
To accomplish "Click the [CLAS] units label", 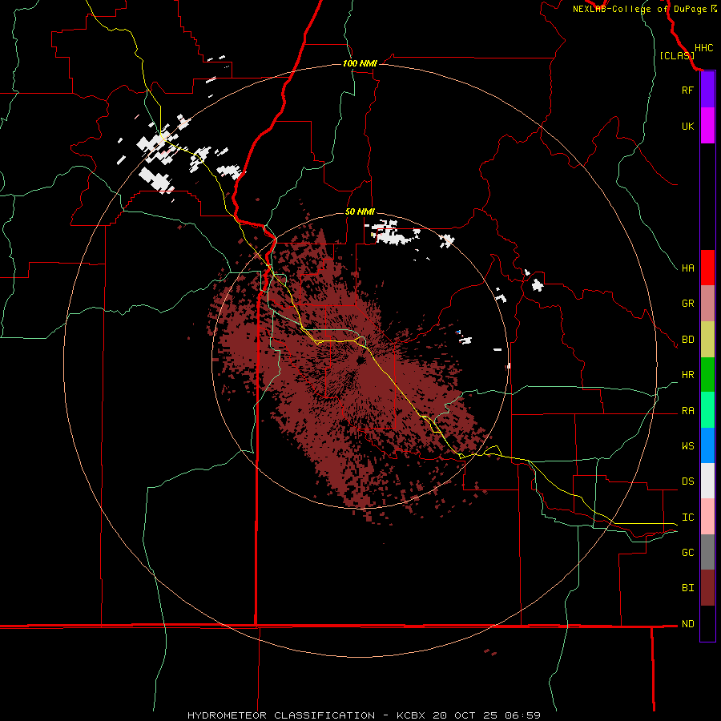I will [x=677, y=55].
